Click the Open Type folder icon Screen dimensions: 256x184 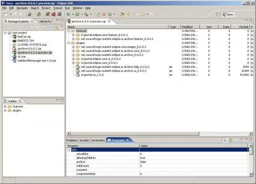[x=122, y=14]
